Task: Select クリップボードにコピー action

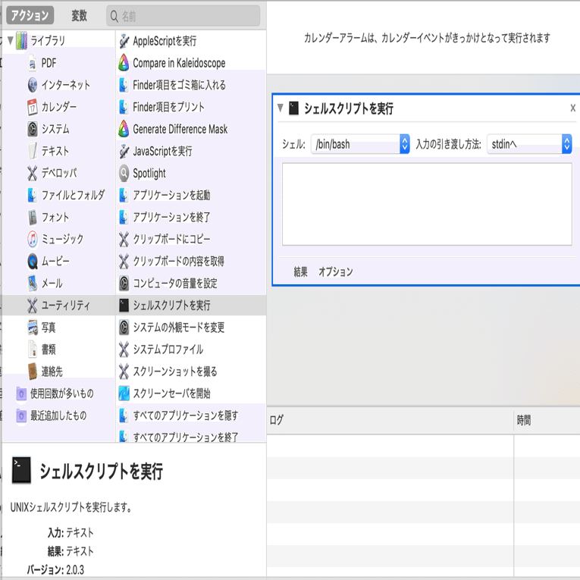Action: [191, 239]
